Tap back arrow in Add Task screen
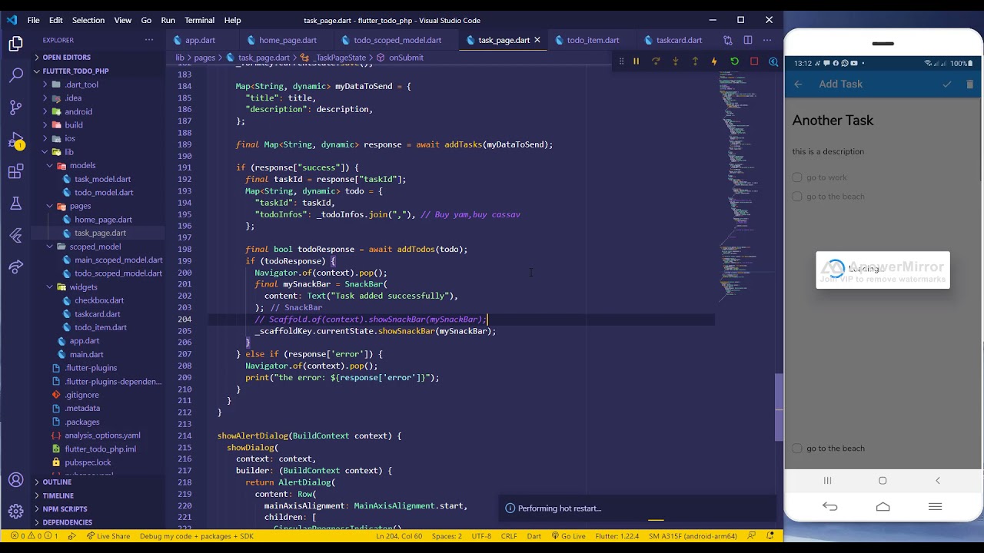This screenshot has height=553, width=984. 798,84
